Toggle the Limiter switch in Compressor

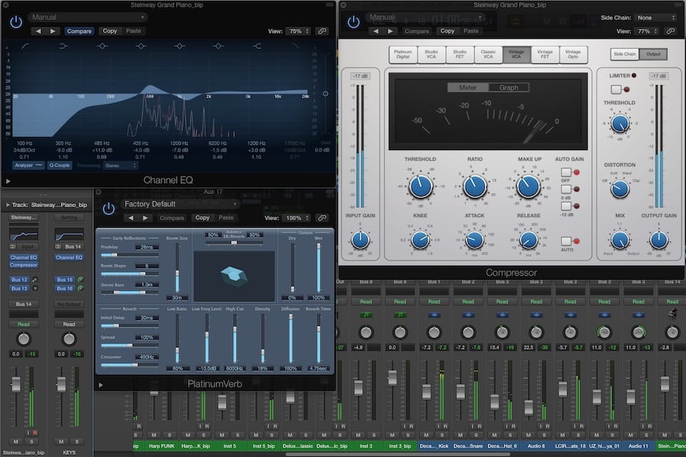(x=616, y=90)
